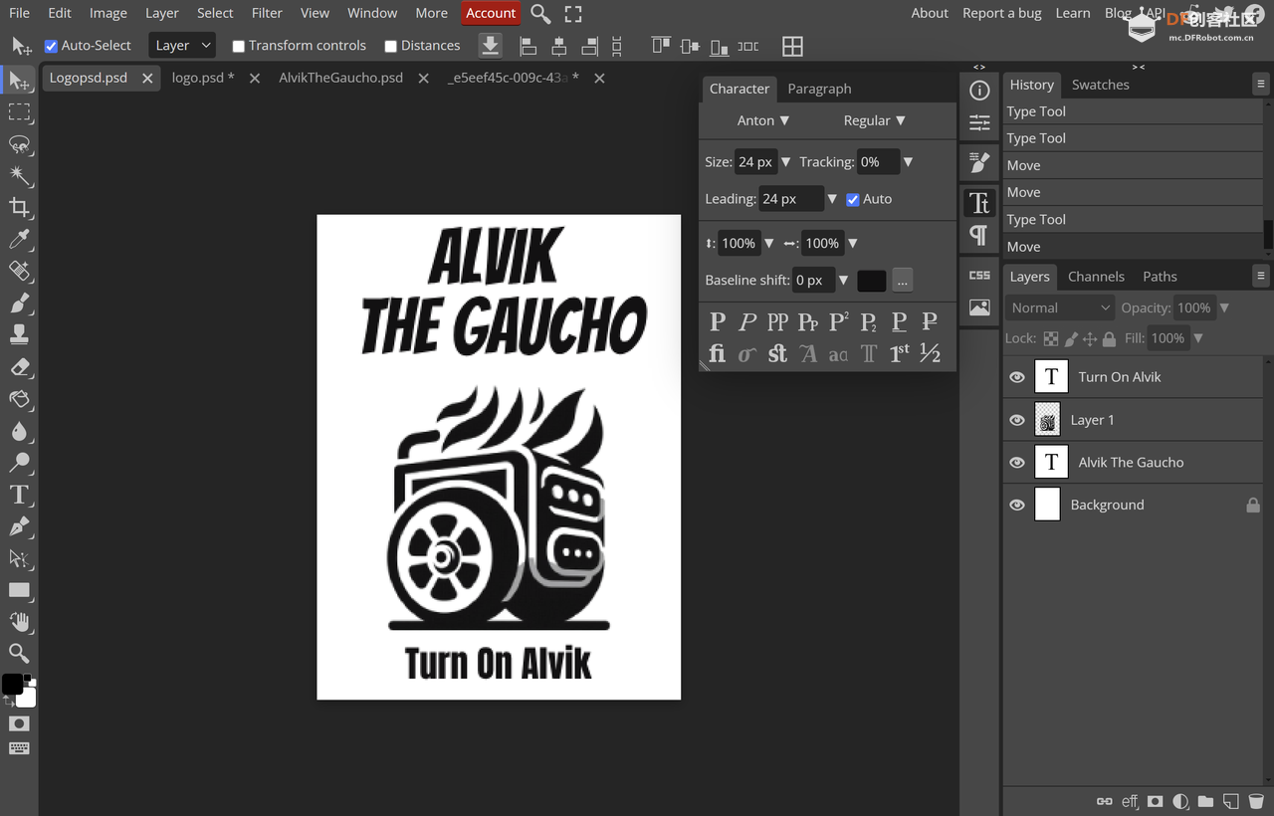1274x816 pixels.
Task: Select the Eraser tool
Action: coord(19,366)
